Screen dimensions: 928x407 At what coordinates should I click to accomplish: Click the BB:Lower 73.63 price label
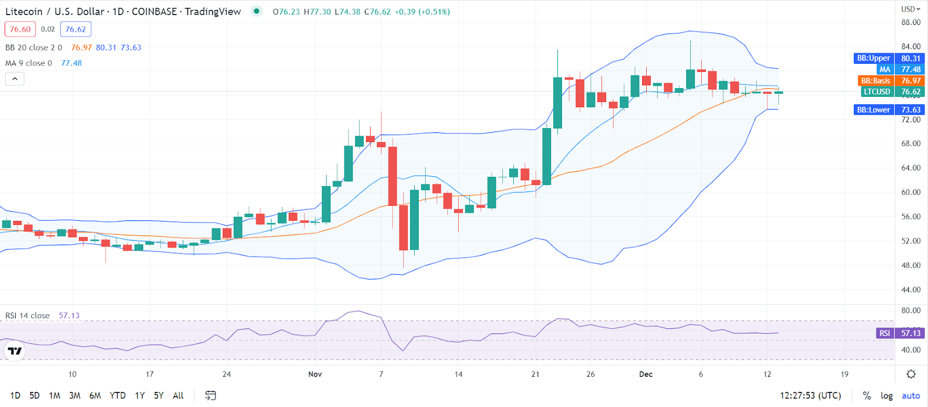pyautogui.click(x=889, y=110)
